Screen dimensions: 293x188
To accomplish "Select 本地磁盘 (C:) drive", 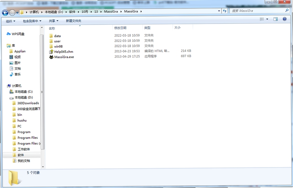I will [x=21, y=92].
